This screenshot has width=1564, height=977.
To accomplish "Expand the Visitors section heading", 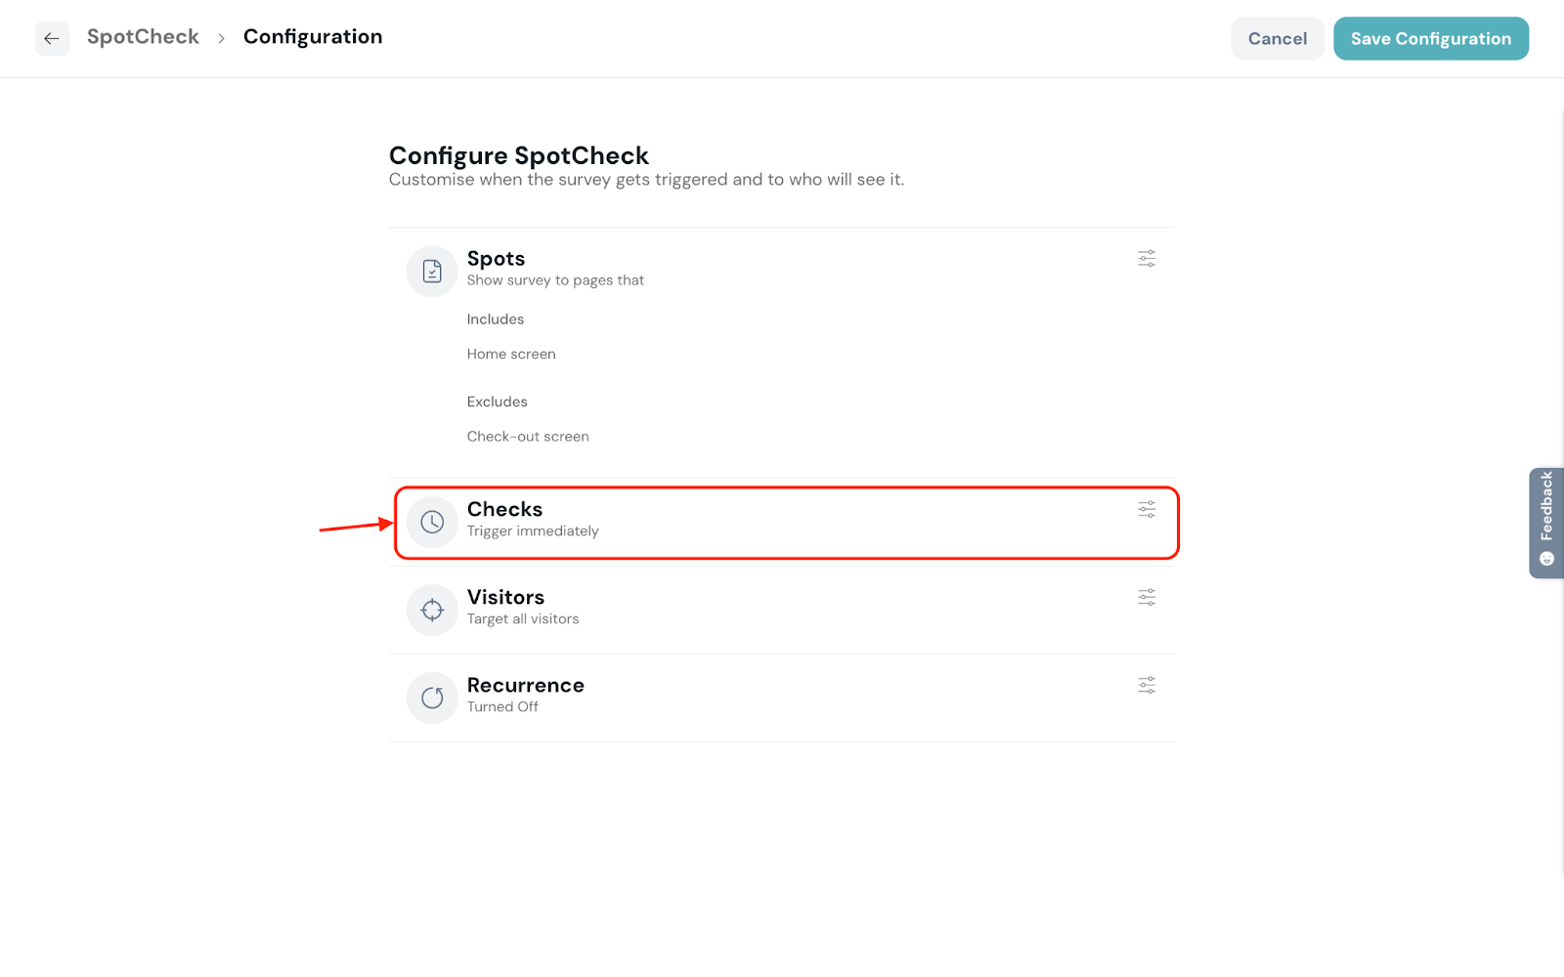I will coord(505,597).
